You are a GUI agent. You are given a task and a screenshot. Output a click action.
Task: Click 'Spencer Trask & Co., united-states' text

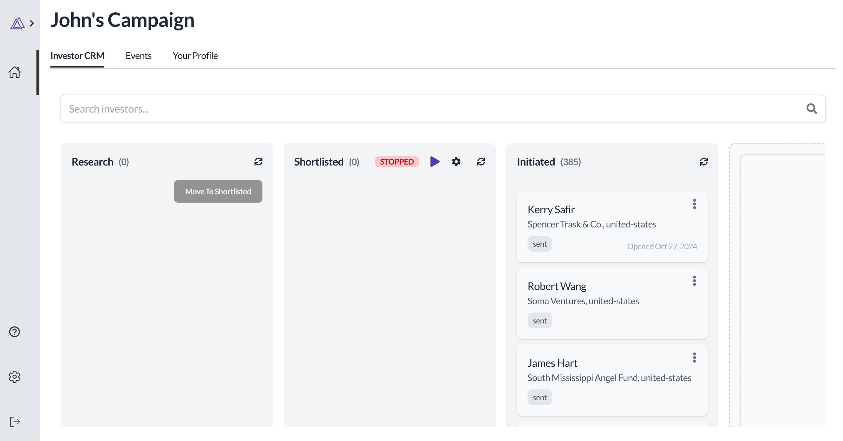click(x=592, y=224)
